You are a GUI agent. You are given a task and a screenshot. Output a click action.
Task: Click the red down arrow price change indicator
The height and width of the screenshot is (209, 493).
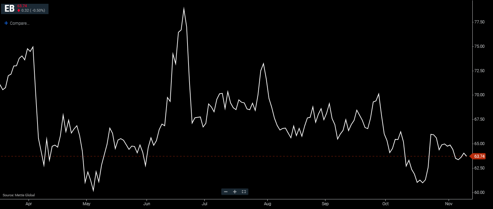(19, 10)
